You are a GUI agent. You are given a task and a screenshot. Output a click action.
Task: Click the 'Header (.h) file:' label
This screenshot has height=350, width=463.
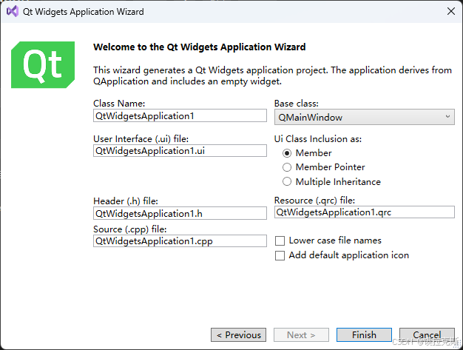click(x=126, y=201)
